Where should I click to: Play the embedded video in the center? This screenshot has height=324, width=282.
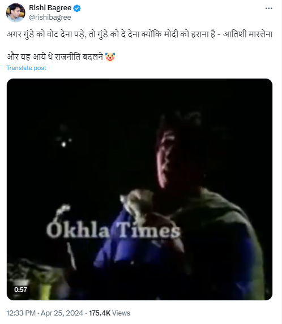[x=139, y=189]
